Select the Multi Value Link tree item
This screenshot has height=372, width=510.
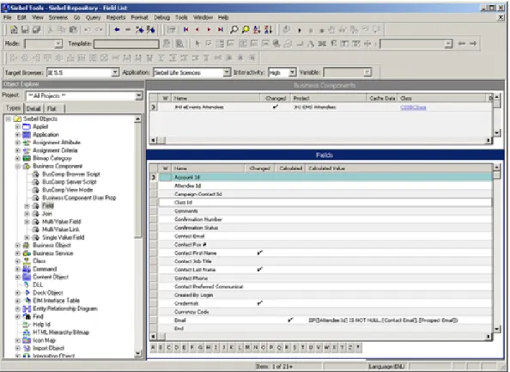point(60,229)
